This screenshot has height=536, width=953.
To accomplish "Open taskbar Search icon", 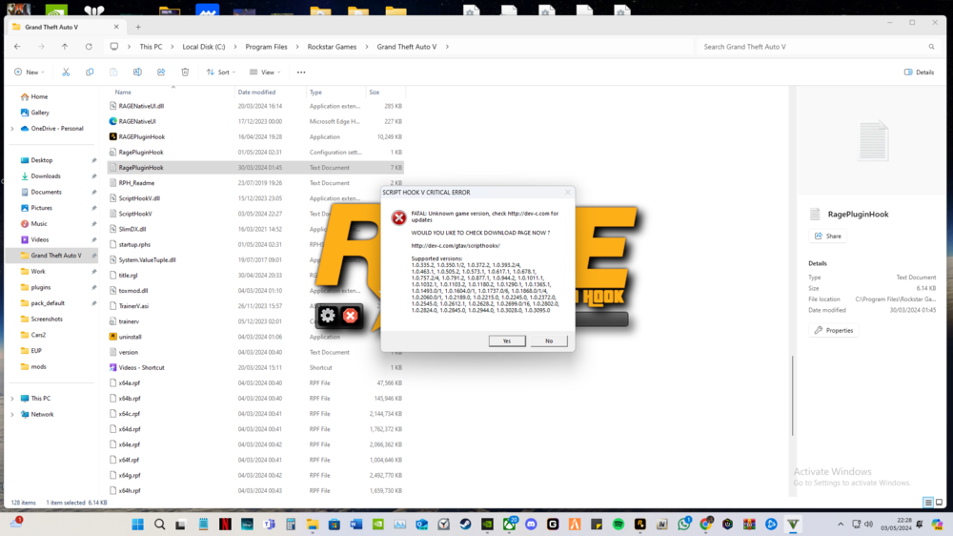I will 159,524.
